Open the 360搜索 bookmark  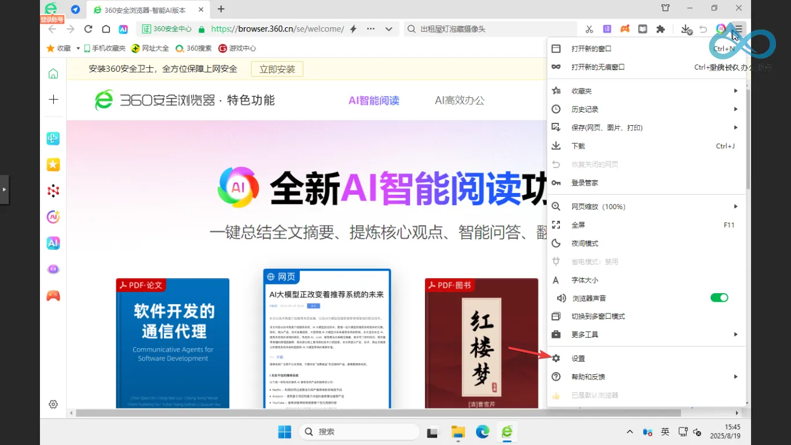point(193,48)
